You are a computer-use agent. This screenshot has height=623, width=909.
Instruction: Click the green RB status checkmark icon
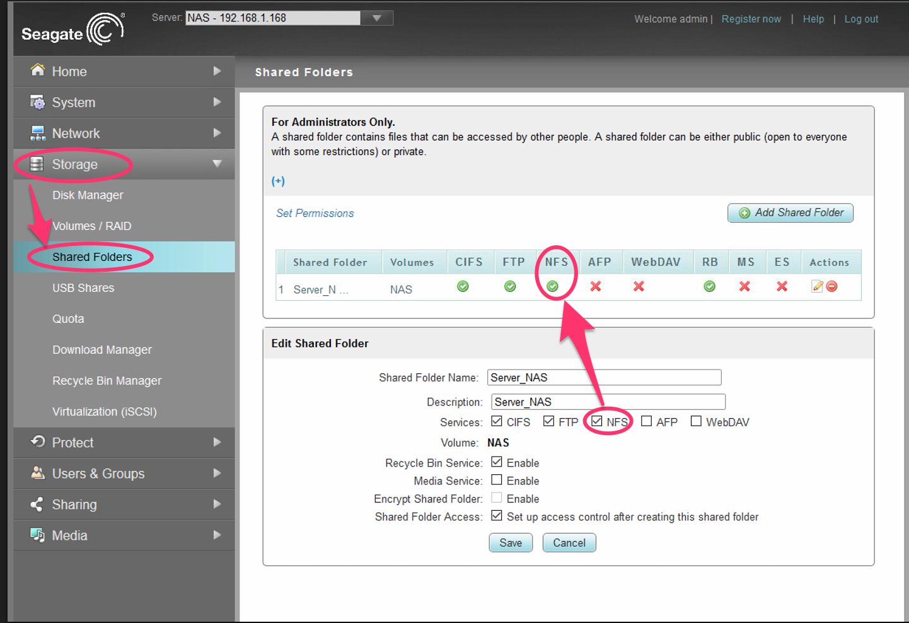pos(709,286)
